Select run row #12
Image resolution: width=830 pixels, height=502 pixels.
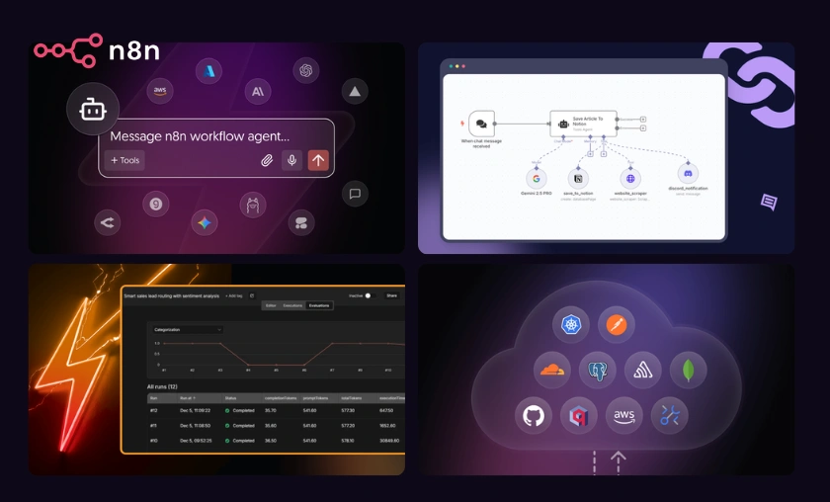(x=276, y=410)
